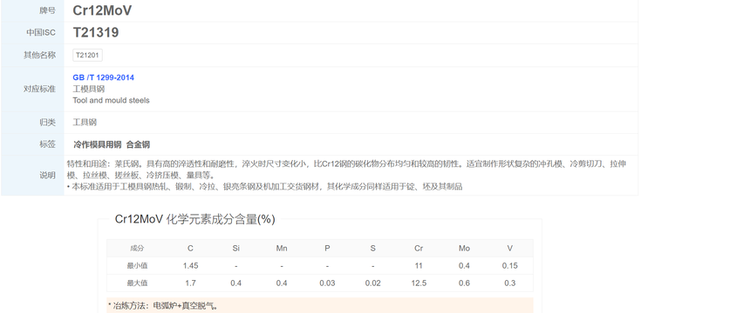Click the 说明 row label
The width and height of the screenshot is (750, 313).
tap(47, 175)
